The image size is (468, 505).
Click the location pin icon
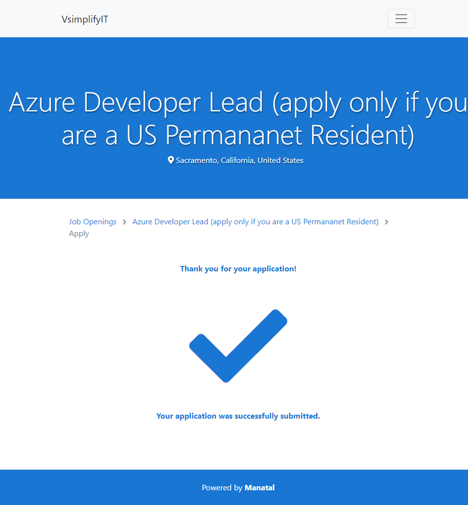coord(171,160)
